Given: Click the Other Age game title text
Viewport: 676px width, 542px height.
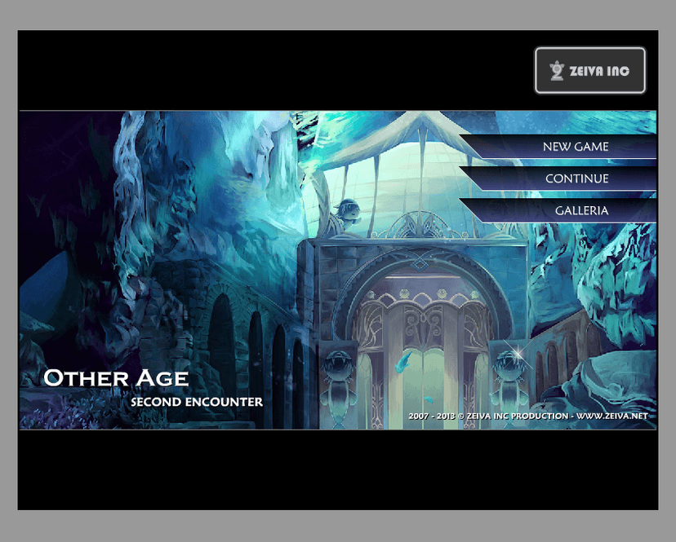Looking at the screenshot, I should [117, 378].
